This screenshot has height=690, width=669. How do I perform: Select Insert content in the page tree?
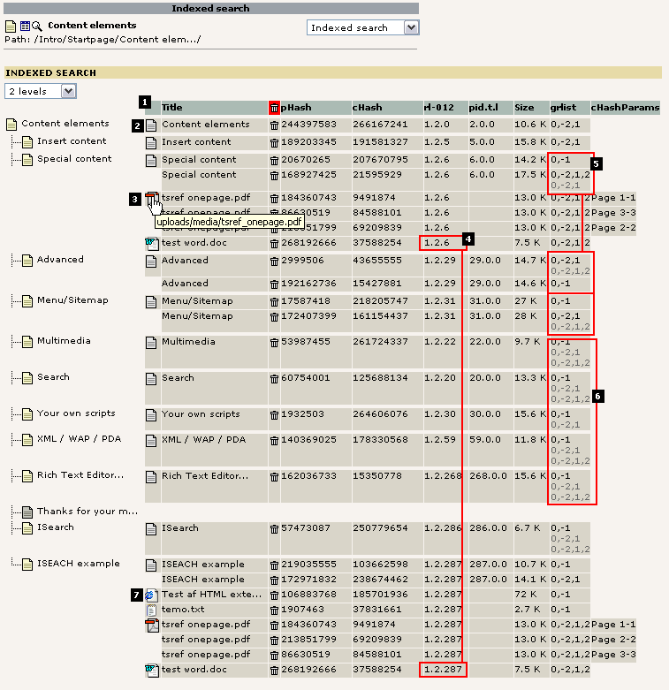coord(72,141)
